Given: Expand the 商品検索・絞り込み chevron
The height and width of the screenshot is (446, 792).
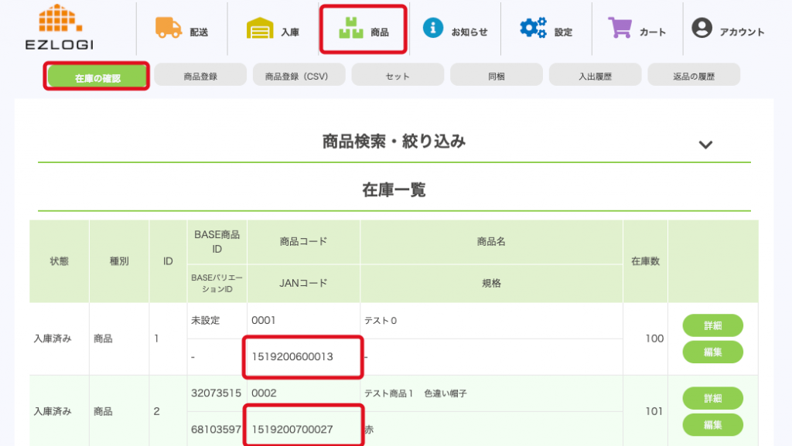Looking at the screenshot, I should 705,145.
